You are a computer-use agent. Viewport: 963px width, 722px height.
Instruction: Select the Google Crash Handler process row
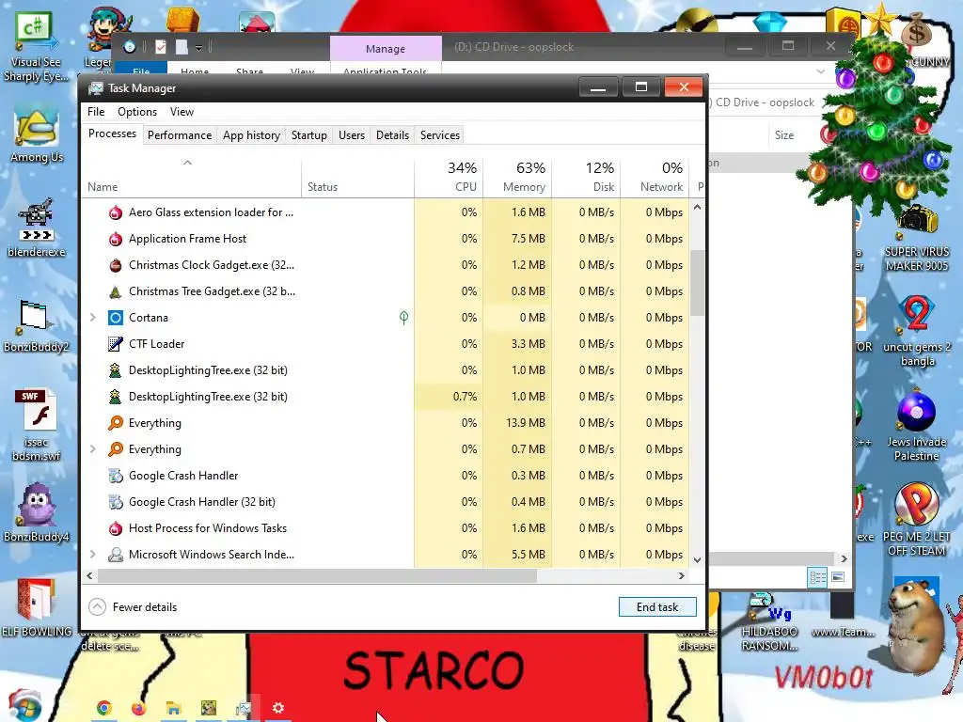[386, 476]
